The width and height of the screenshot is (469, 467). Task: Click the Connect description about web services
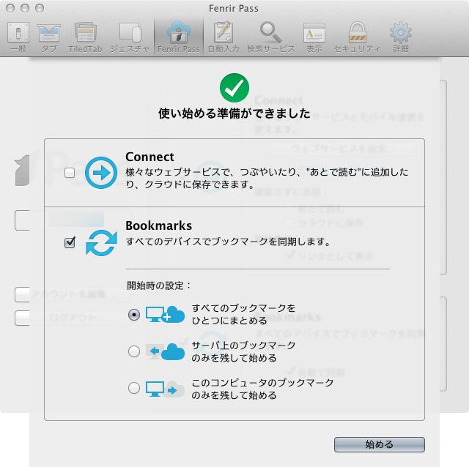point(267,179)
